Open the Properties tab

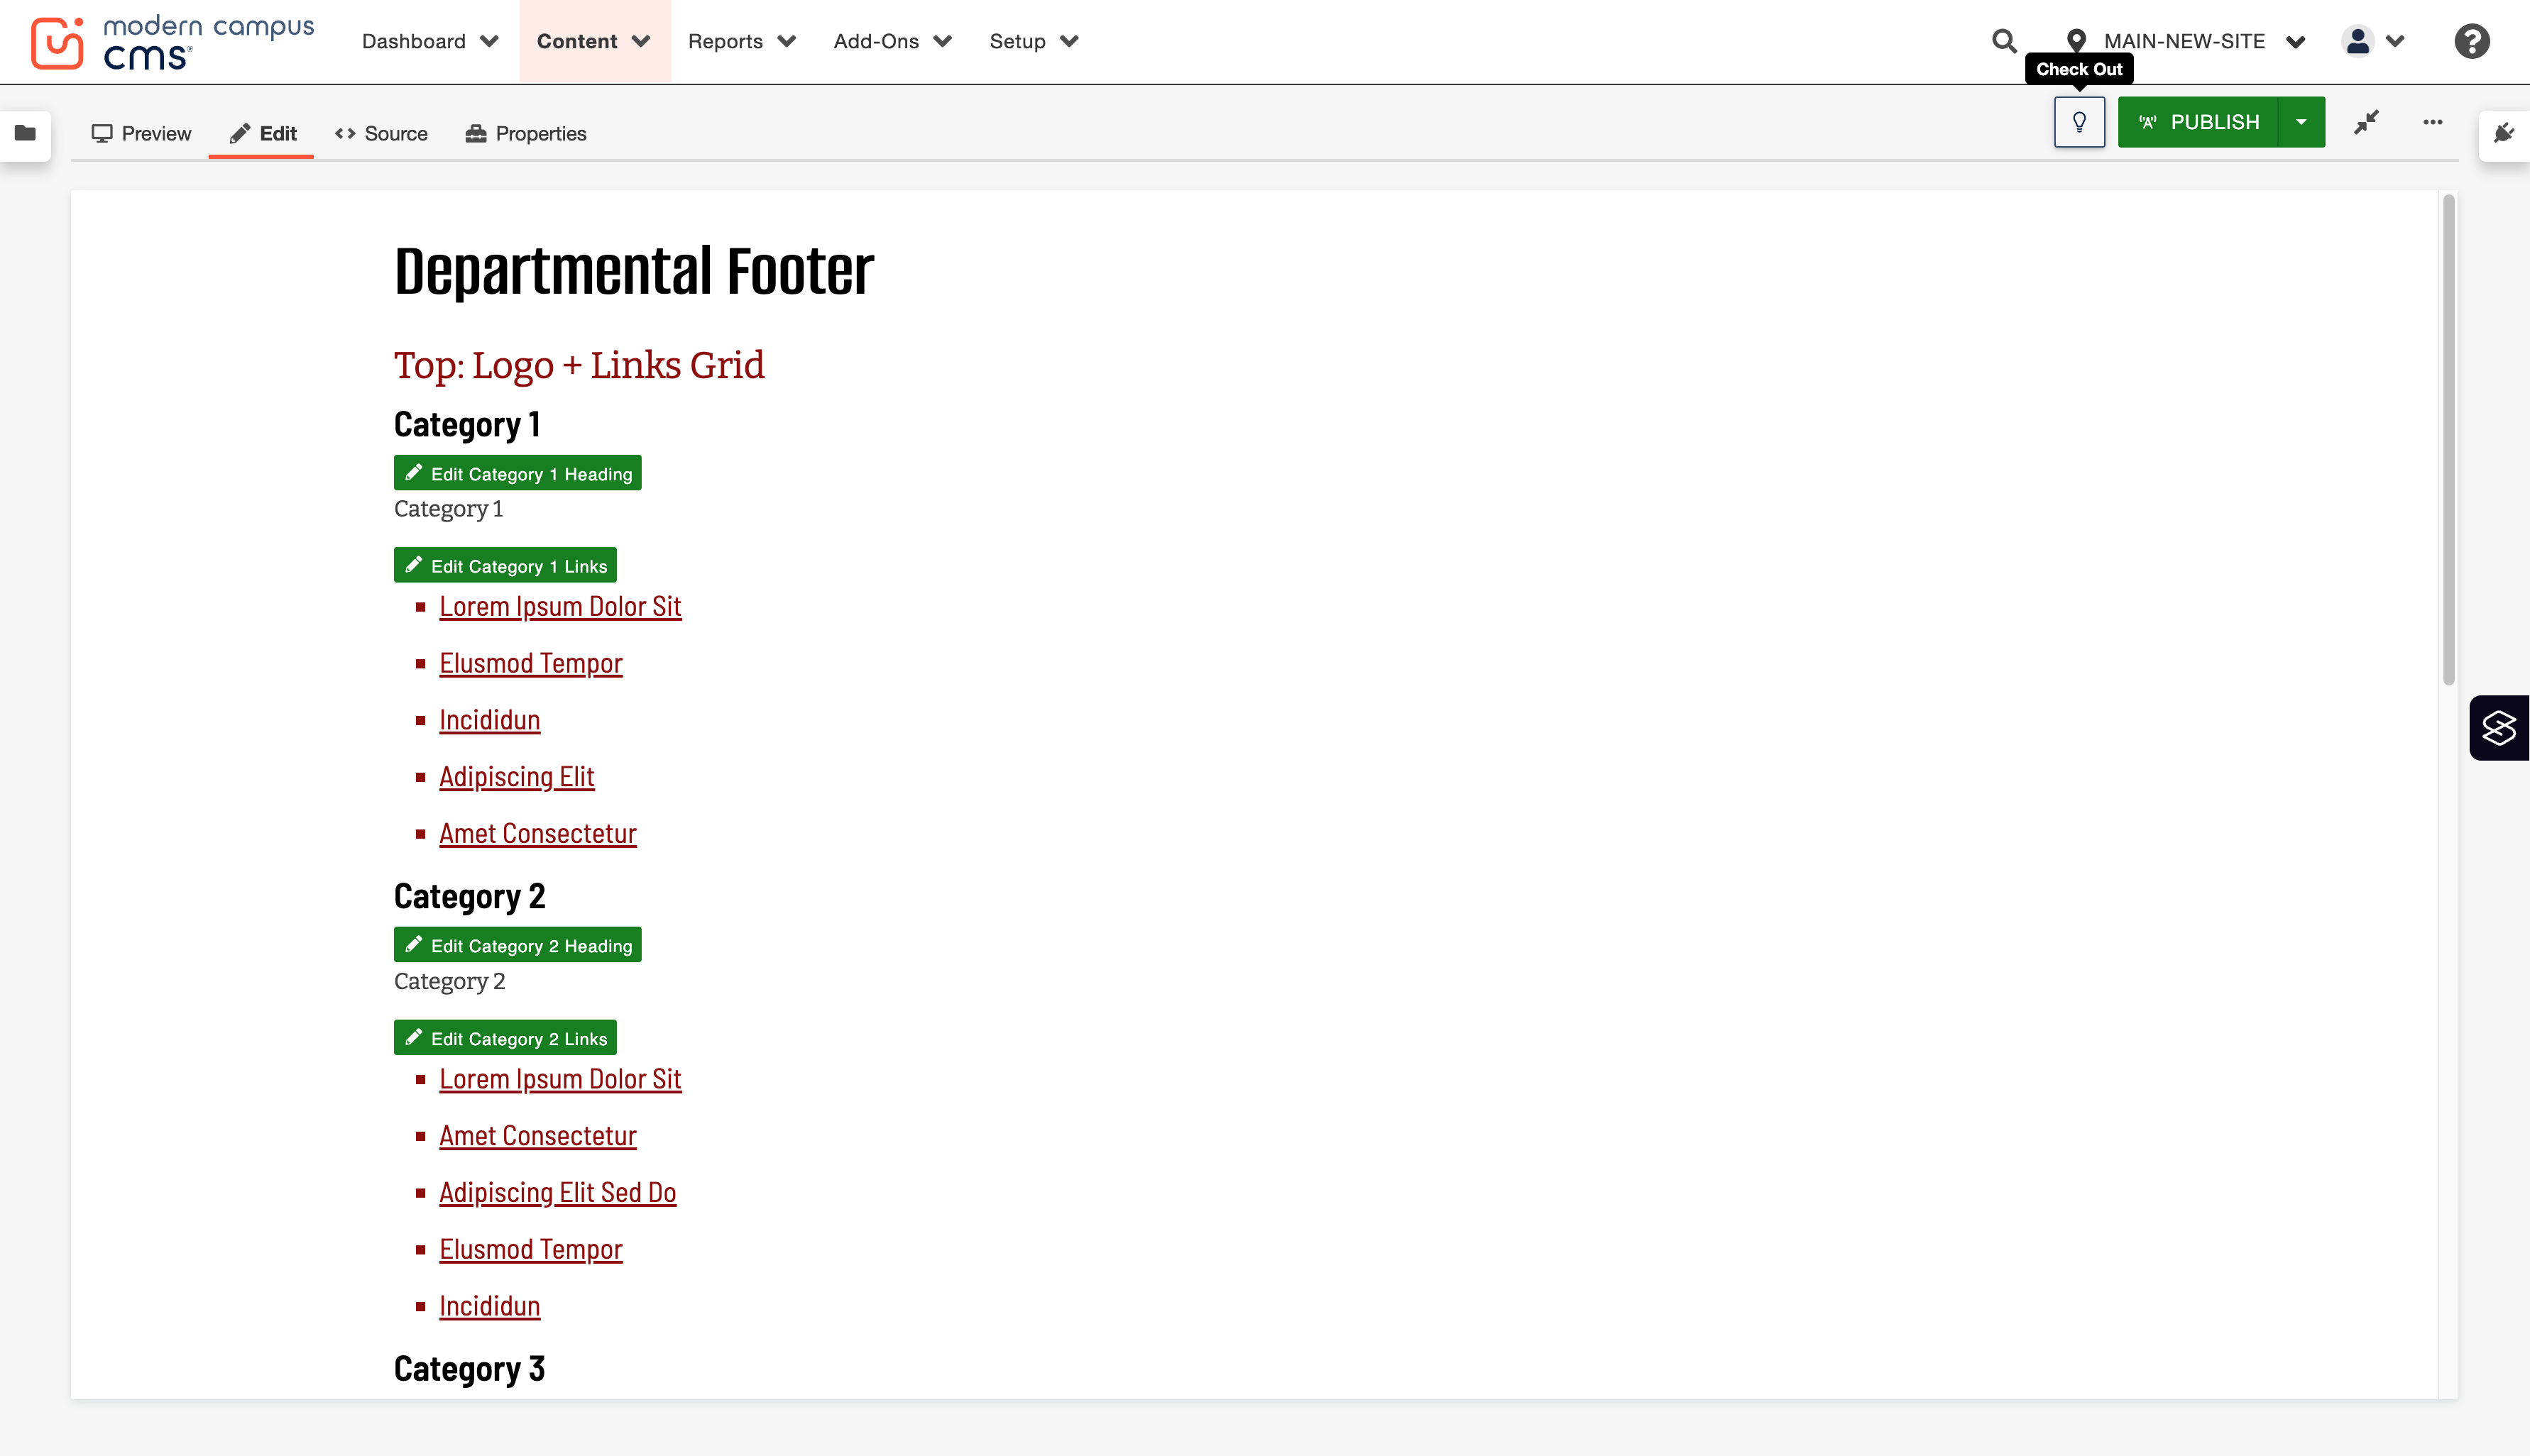coord(525,133)
